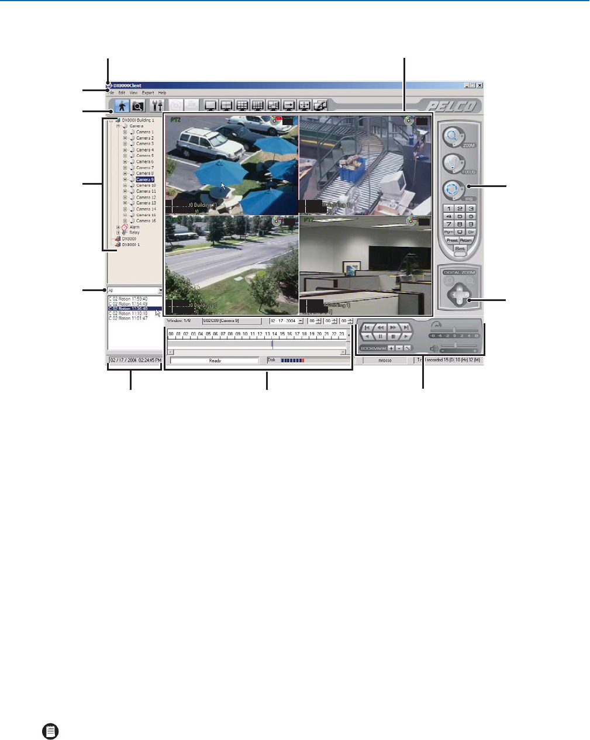Screen dimensions: 590x740
Task: Click the digital zoom out magnifier
Action: 448,281
